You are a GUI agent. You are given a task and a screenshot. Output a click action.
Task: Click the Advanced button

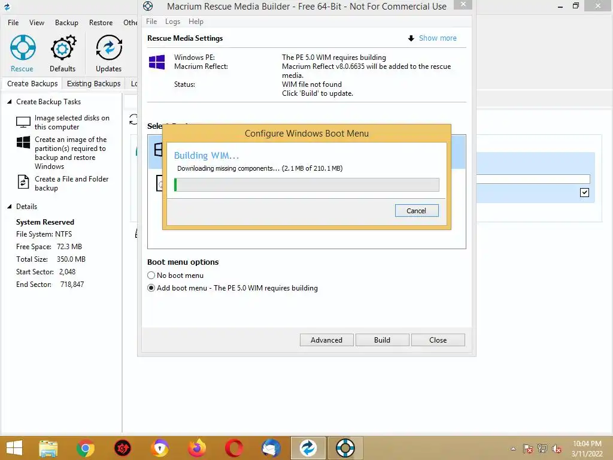[x=326, y=340]
